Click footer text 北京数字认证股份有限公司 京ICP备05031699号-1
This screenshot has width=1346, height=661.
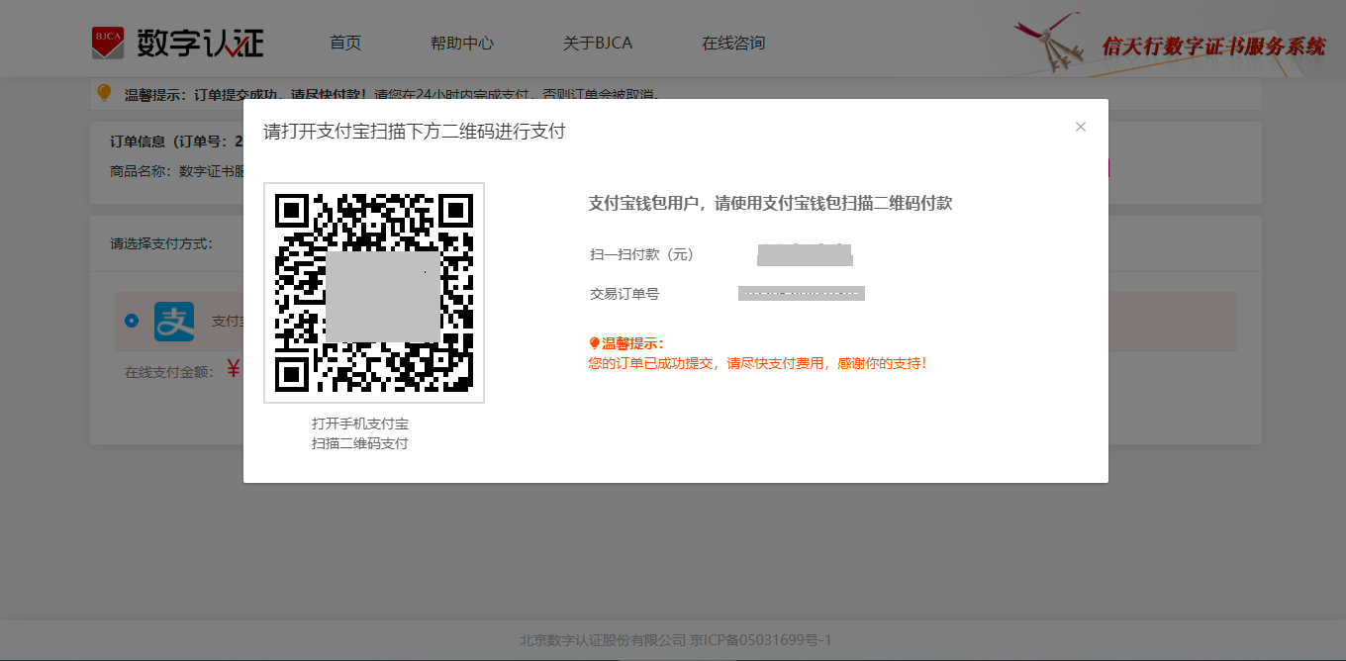676,640
